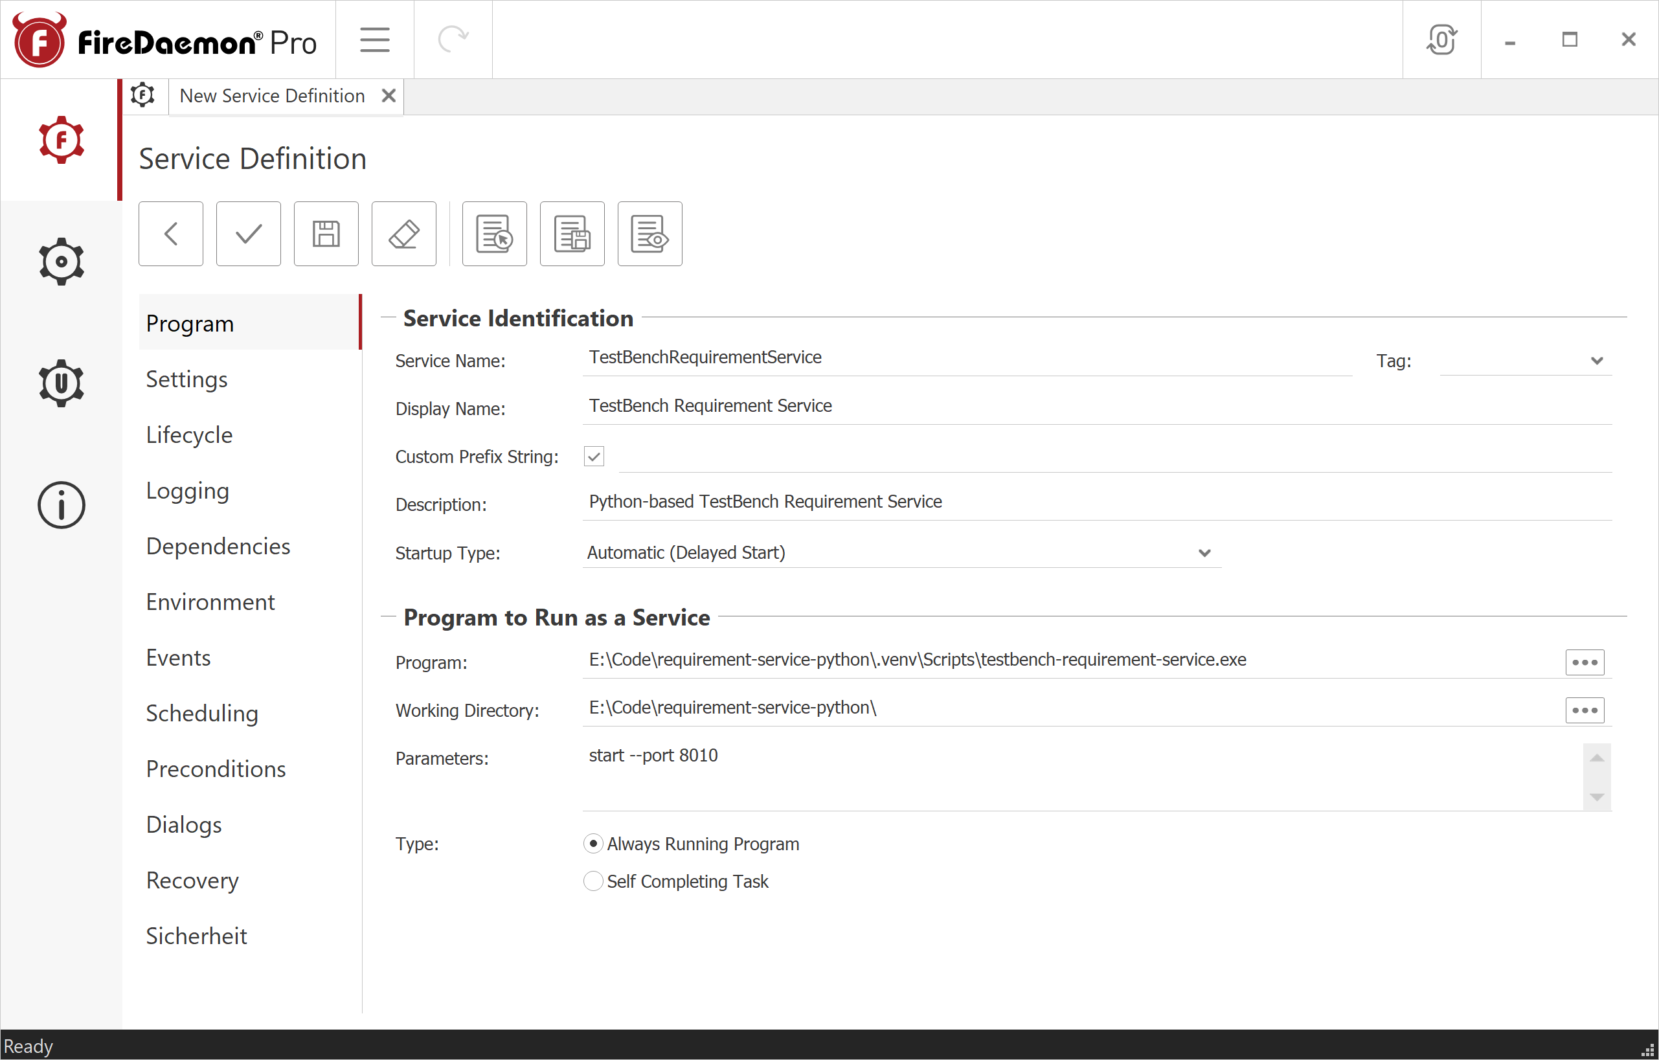Click the eraser clear icon

coord(403,234)
